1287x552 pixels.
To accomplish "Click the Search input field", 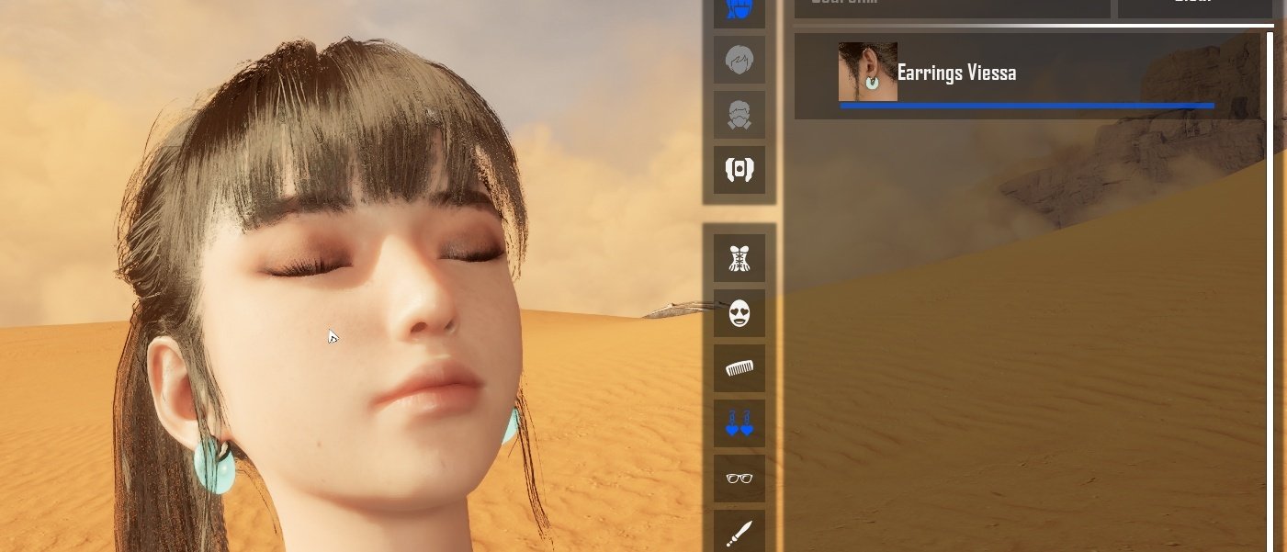I will pyautogui.click(x=952, y=7).
